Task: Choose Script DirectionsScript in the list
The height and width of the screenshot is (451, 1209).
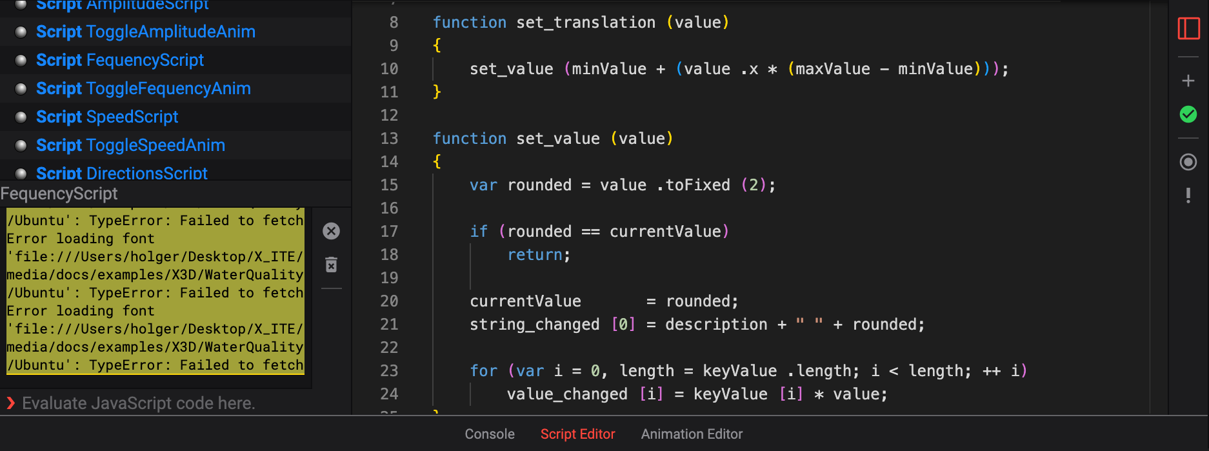Action: (122, 173)
